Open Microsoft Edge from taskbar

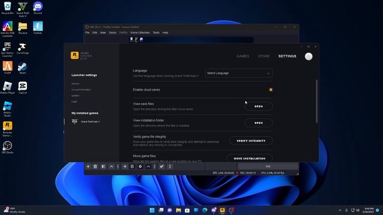205,210
